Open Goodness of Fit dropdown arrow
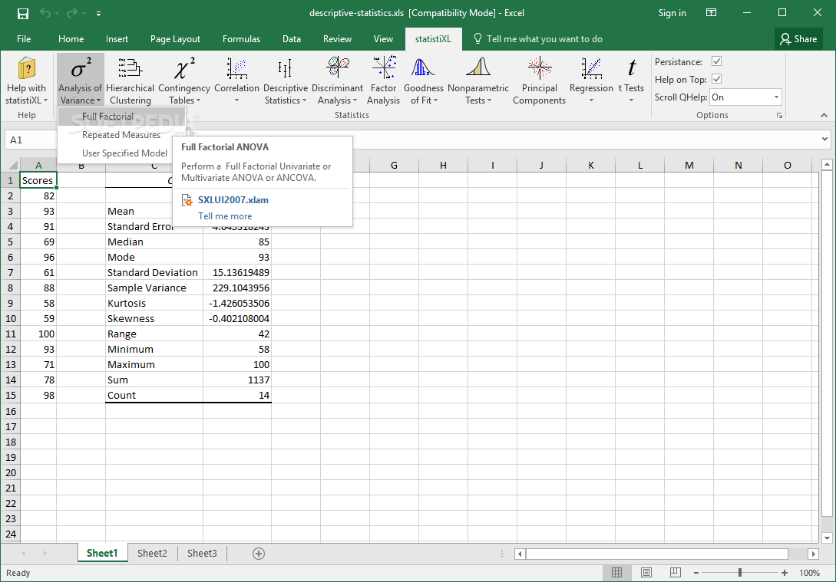Viewport: 836px width, 582px height. [x=435, y=100]
